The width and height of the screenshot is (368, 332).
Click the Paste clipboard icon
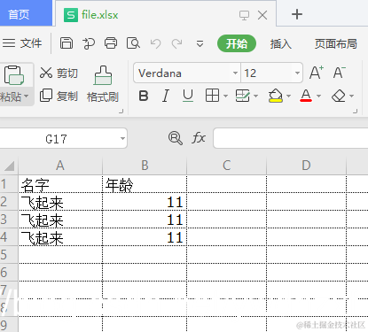(x=13, y=74)
